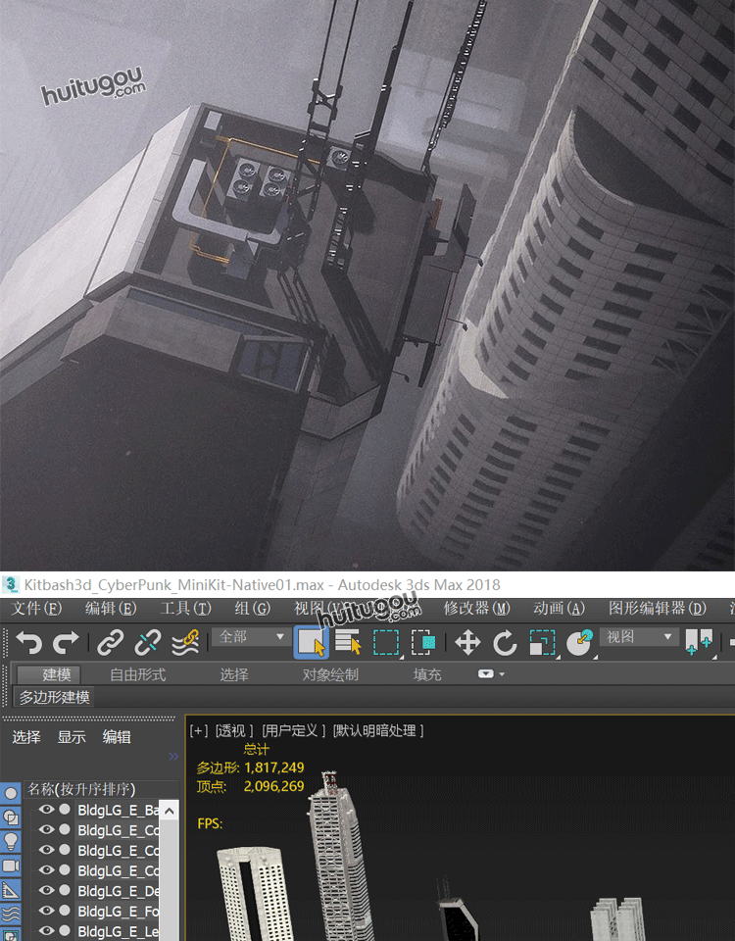Click the Undo arrow in the toolbar
This screenshot has height=941, width=735.
click(28, 643)
